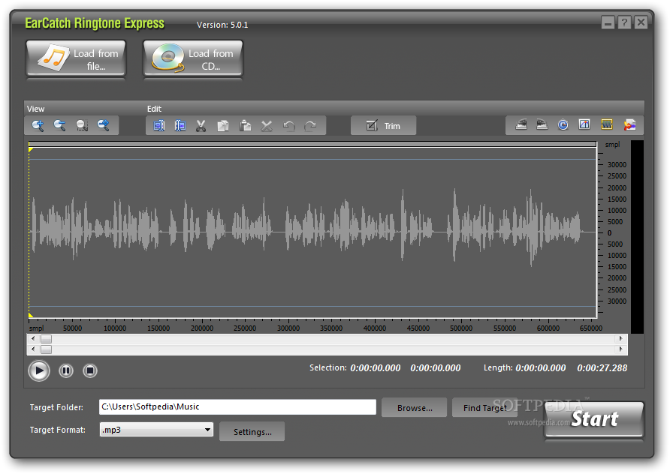The width and height of the screenshot is (670, 474).
Task: Click the Length value 0:00:00.000
Action: [x=541, y=368]
